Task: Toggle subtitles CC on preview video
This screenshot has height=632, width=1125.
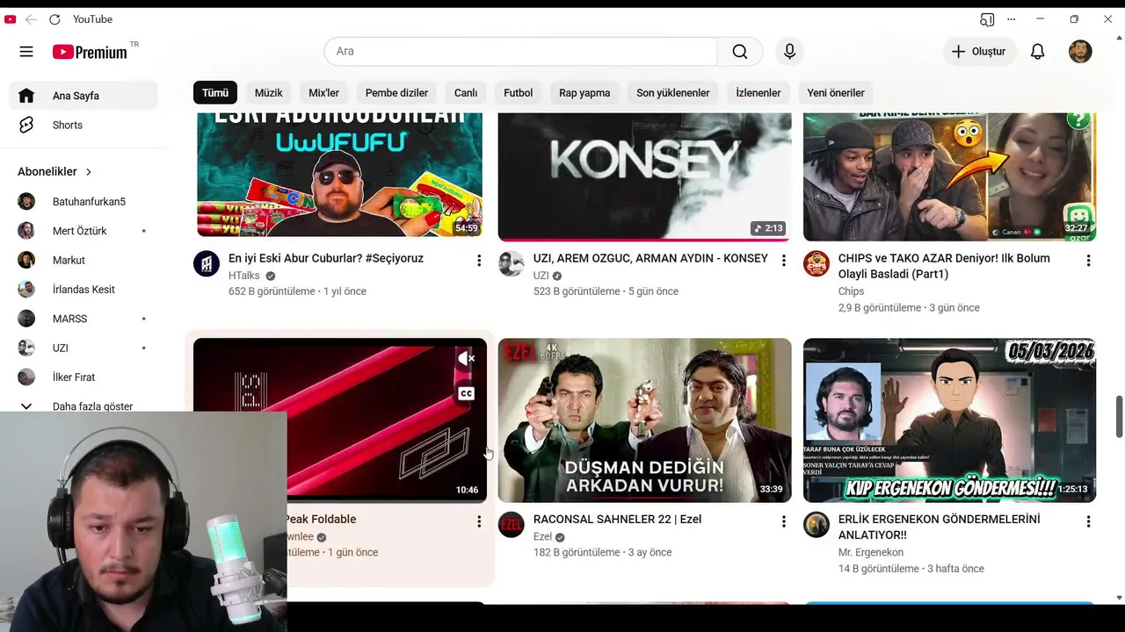Action: click(467, 393)
